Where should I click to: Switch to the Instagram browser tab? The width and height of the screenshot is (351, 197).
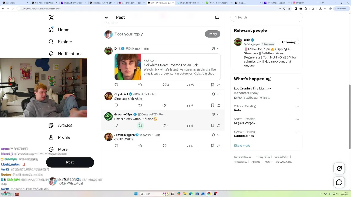(304, 3)
